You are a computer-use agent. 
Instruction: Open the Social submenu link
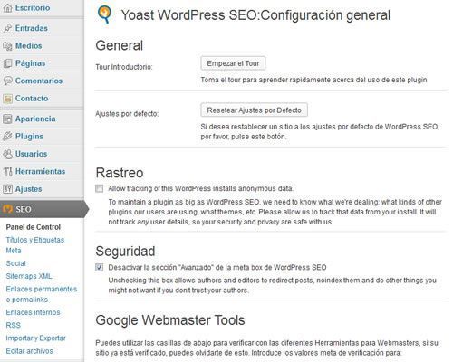pyautogui.click(x=15, y=263)
